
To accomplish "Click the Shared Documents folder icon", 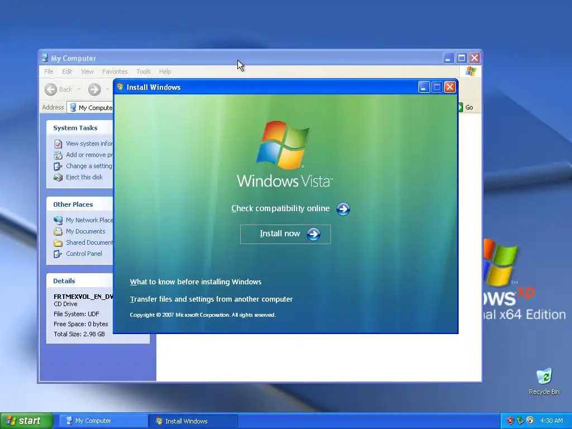I will (x=58, y=243).
